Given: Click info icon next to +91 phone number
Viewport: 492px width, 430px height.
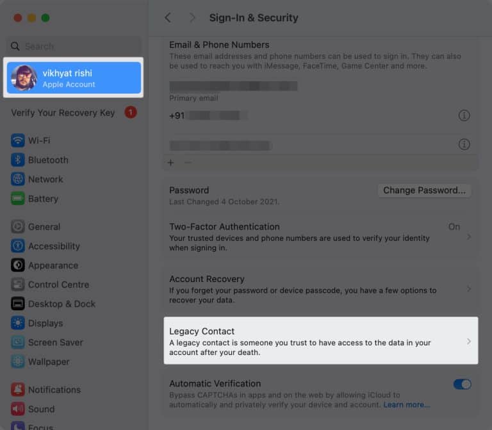Looking at the screenshot, I should [464, 115].
